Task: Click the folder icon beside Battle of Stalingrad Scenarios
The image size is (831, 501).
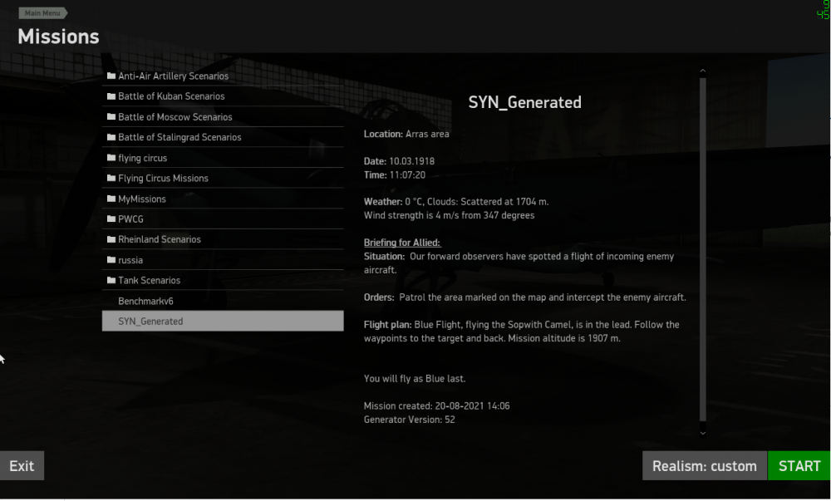Action: click(x=111, y=137)
